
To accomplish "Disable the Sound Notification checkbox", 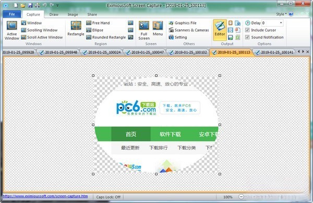I will (x=247, y=37).
